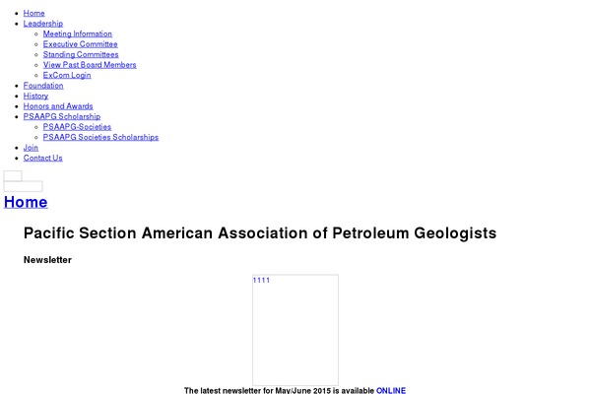591x394 pixels.
Task: Open PSAAPG Societies Scholarships link
Action: [100, 137]
